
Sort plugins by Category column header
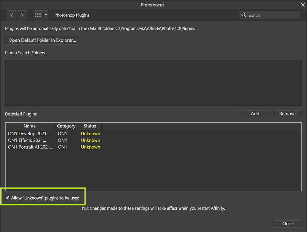click(66, 126)
